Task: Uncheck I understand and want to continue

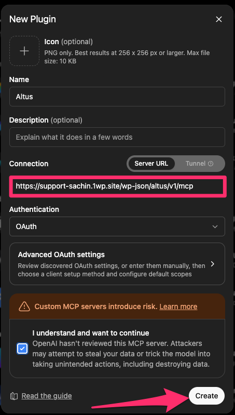Action: [22, 349]
